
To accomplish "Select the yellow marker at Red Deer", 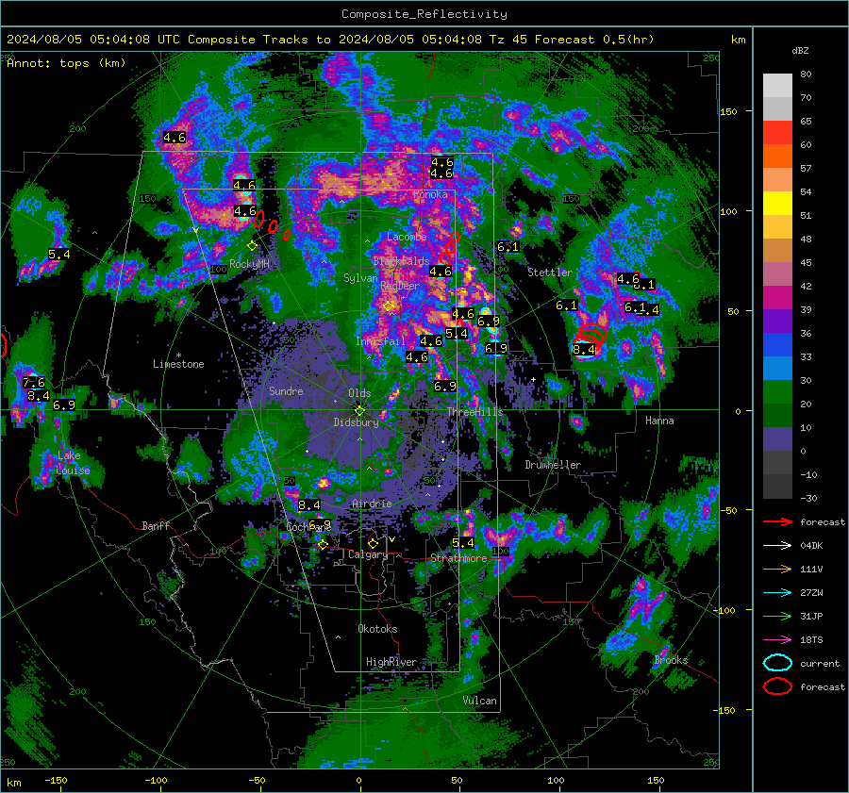I will tap(389, 306).
